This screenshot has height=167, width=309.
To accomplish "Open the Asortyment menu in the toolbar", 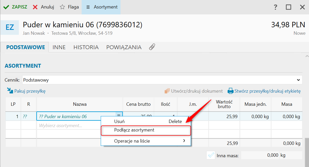I will [x=101, y=7].
